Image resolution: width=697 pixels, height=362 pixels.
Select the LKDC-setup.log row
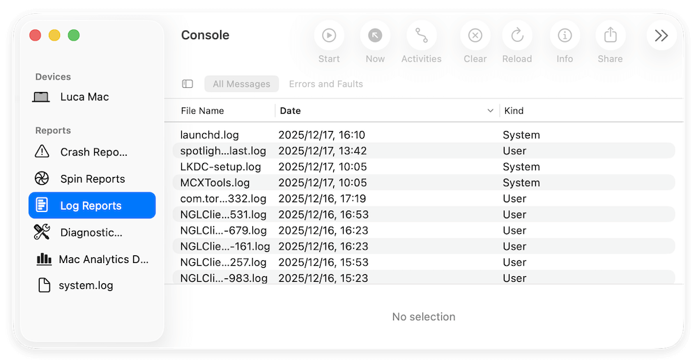coord(424,167)
